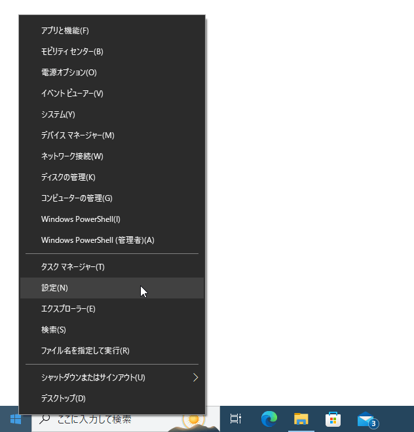Viewport: 414px width, 432px height.
Task: Choose 検索(S) from the menu
Action: click(112, 329)
